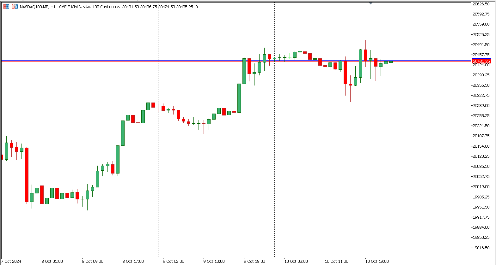This screenshot has height=265, width=496.
Task: Click the 20626.50 price scale label
Action: [x=481, y=4]
